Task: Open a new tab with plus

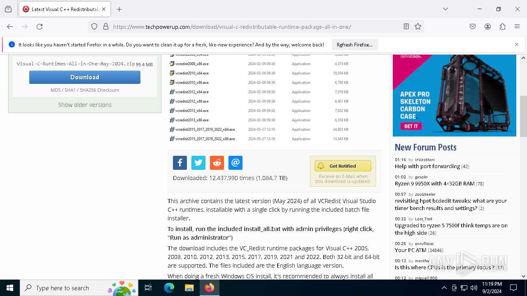Action: (x=119, y=9)
